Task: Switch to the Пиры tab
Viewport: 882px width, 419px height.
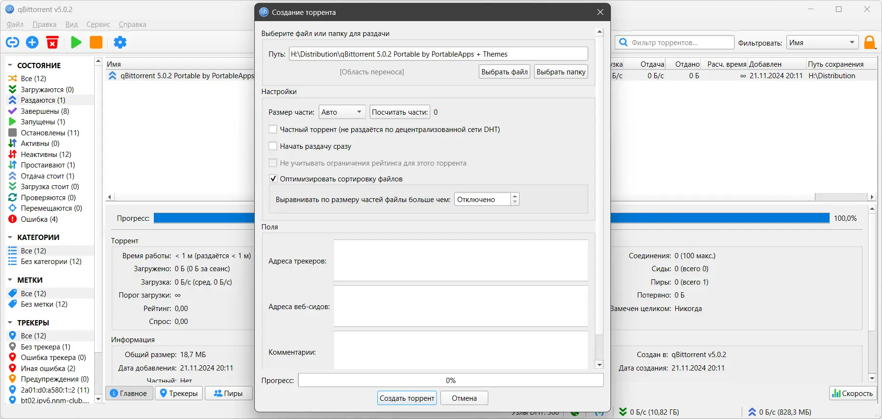Action: 228,393
